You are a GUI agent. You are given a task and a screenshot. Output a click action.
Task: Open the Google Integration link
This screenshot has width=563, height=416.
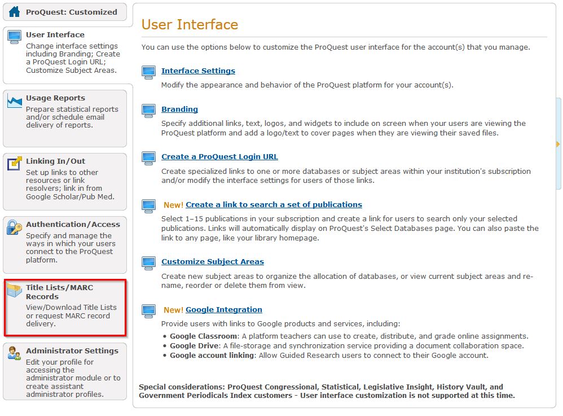(x=223, y=310)
